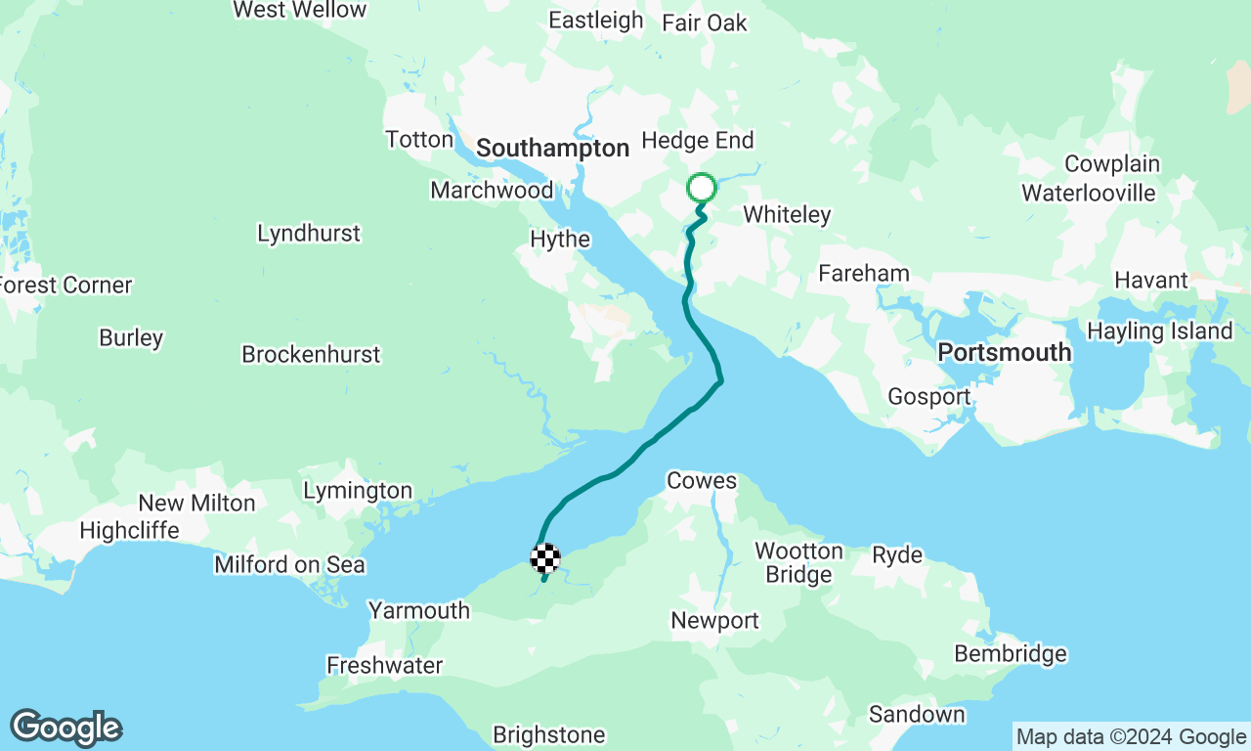Select the Newport town label

715,621
